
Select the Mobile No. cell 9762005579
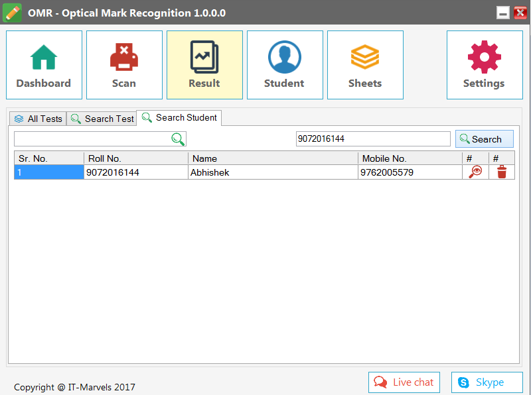410,172
